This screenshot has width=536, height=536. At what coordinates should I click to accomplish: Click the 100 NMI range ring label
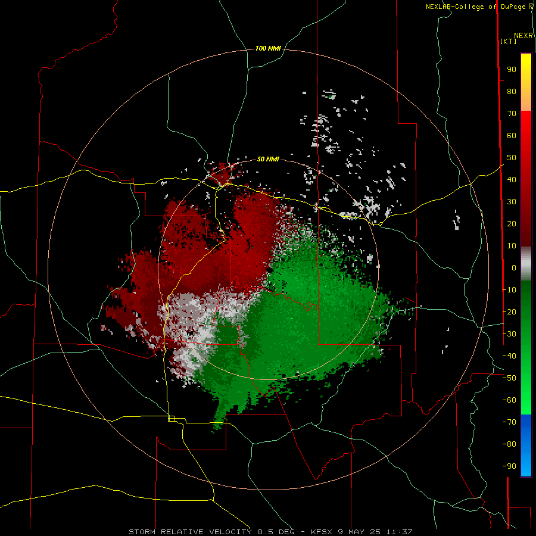click(x=268, y=49)
